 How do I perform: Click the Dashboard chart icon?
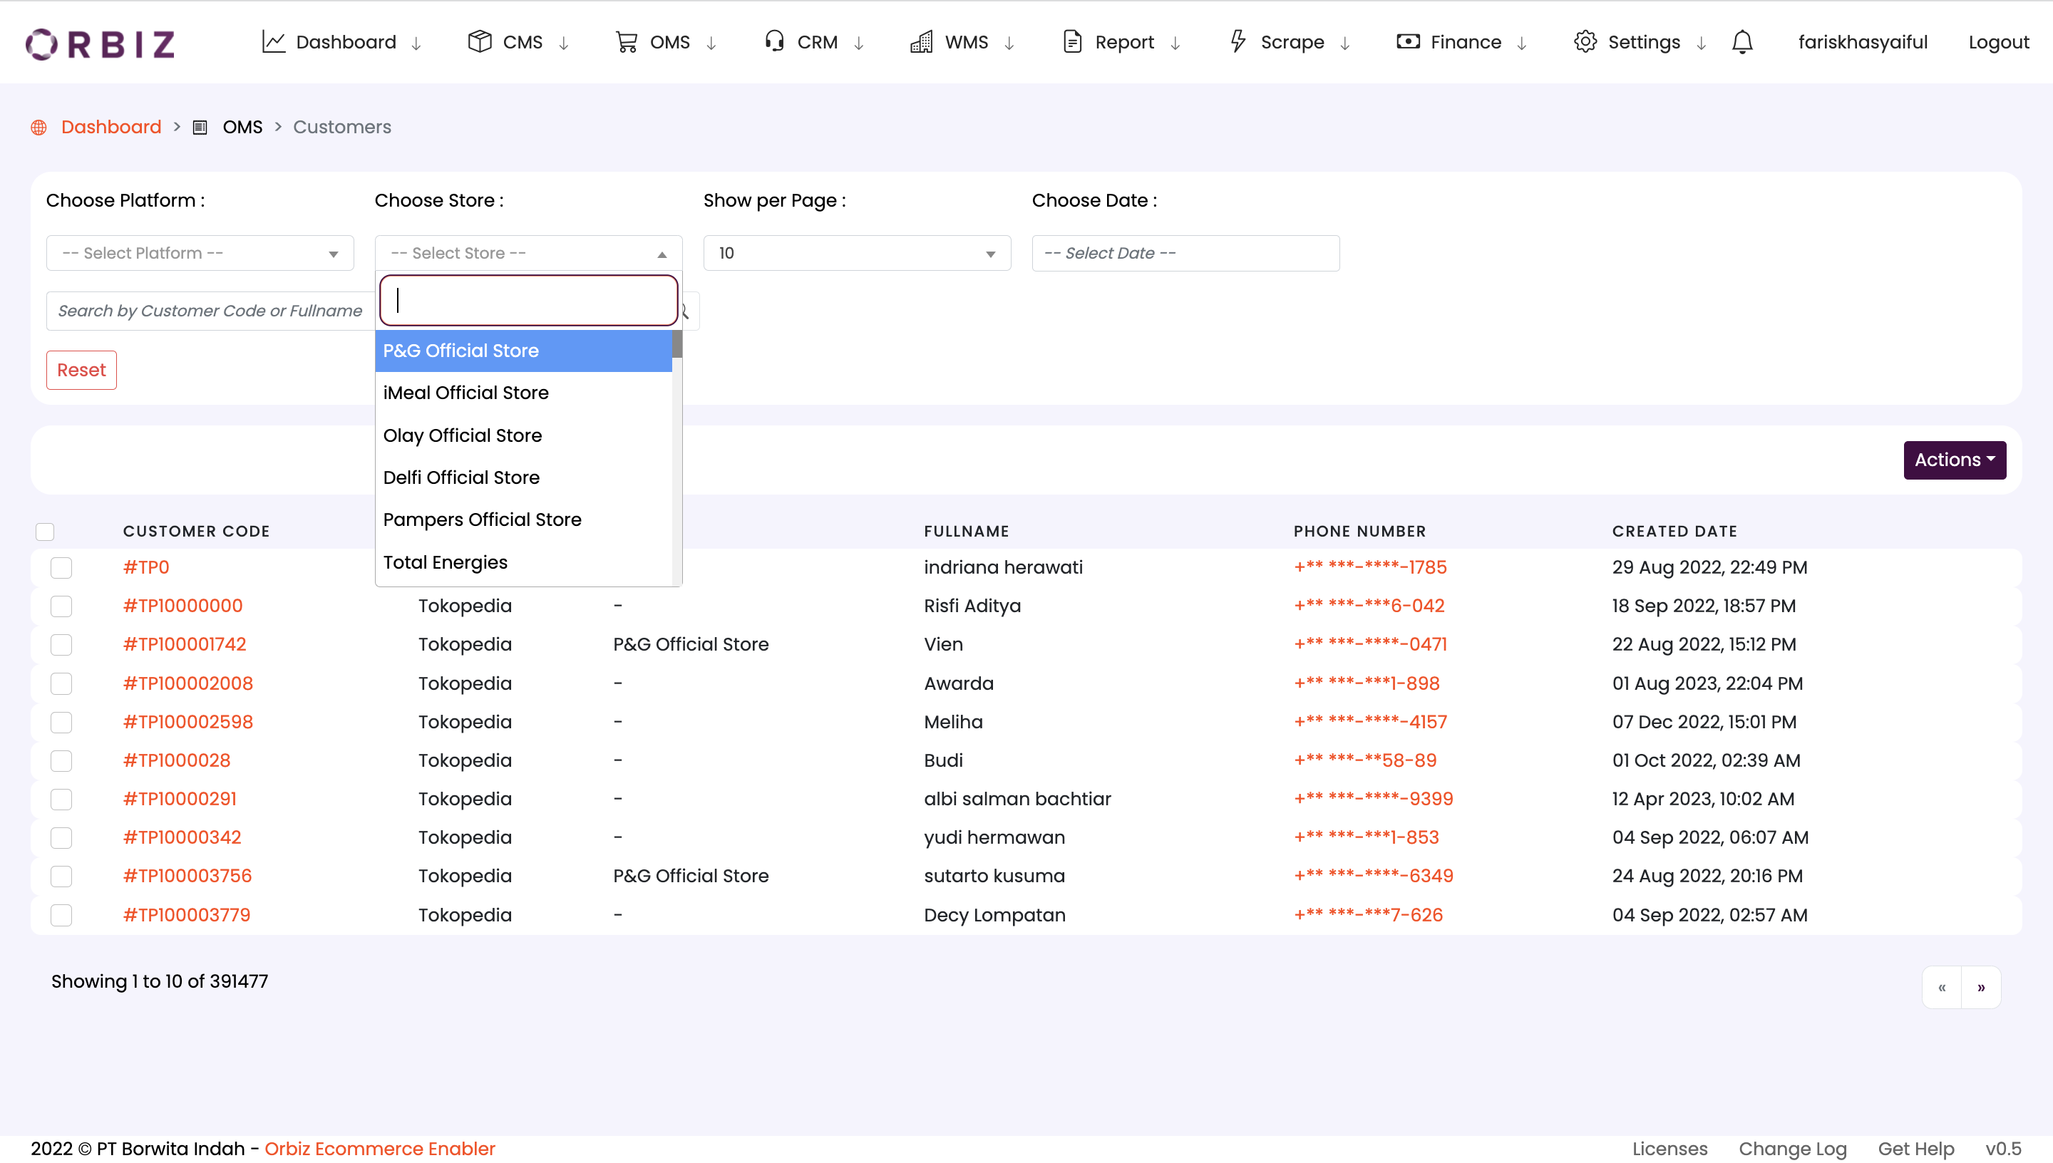273,41
